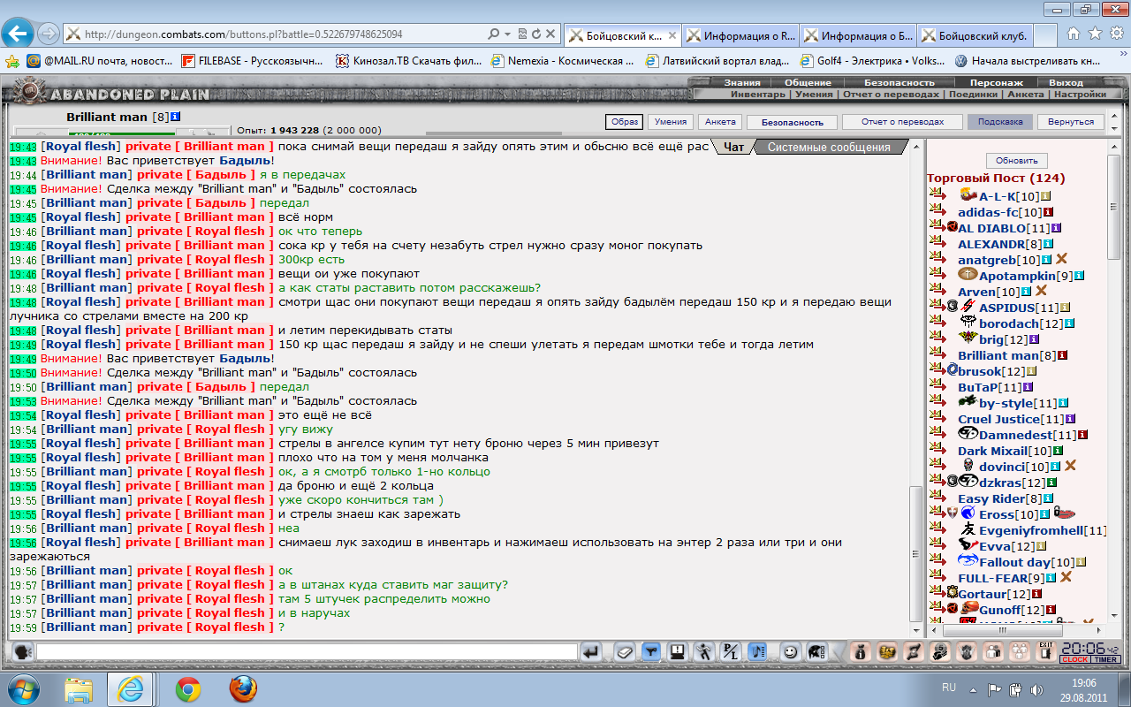Viewport: 1131px width, 707px height.
Task: Open Firefox from the taskbar
Action: [243, 688]
